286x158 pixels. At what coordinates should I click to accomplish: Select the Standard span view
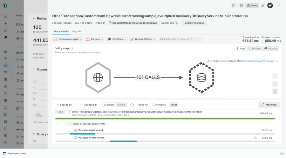109,105
